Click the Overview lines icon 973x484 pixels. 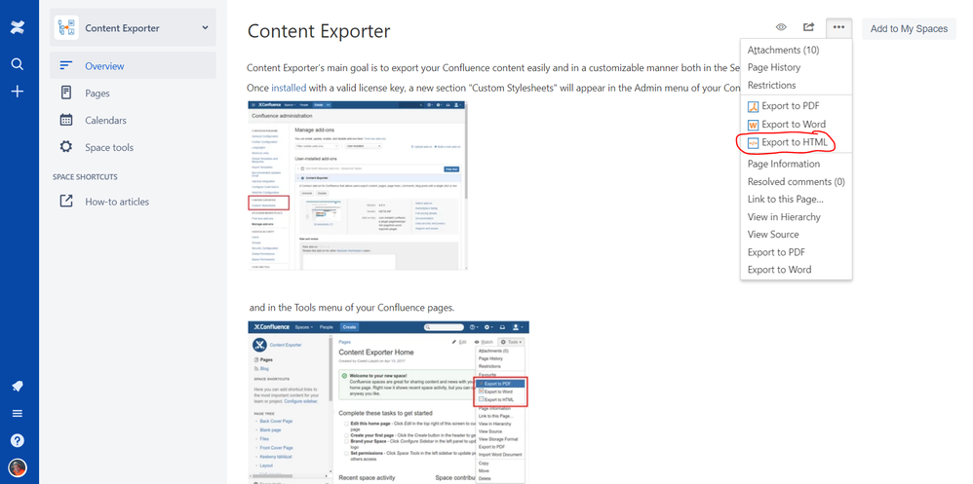point(65,65)
